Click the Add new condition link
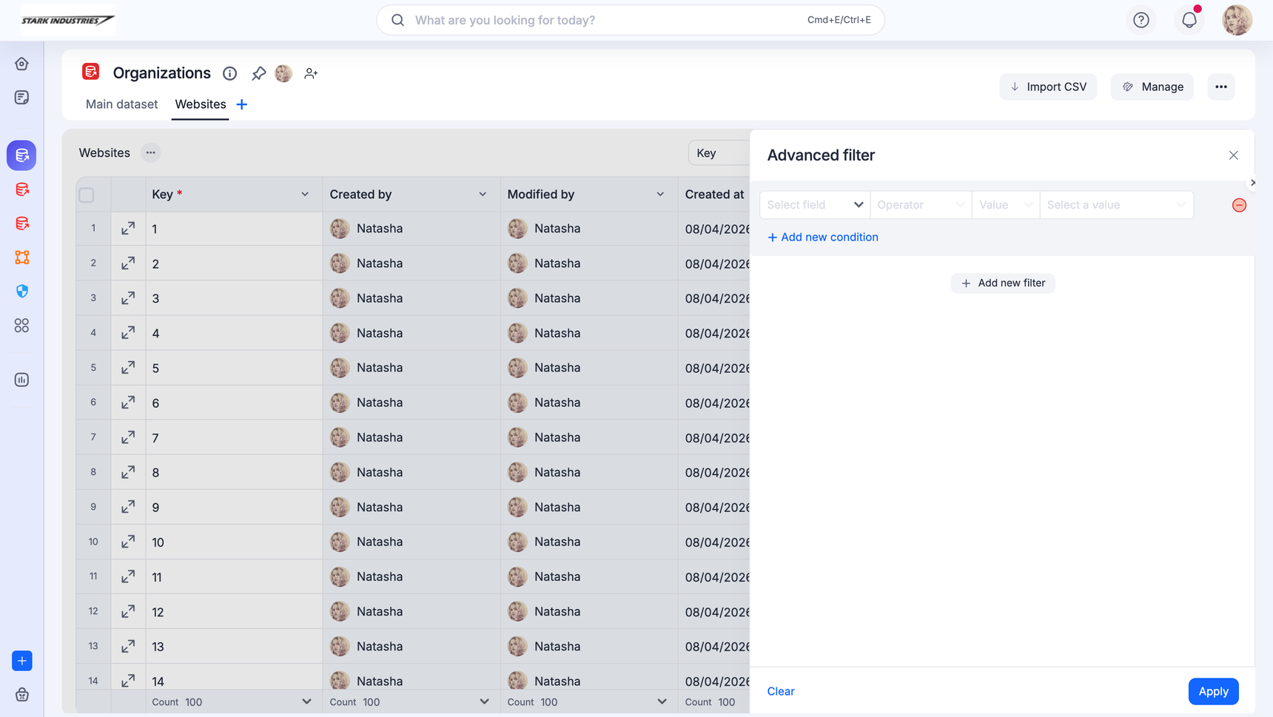Viewport: 1273px width, 717px height. [823, 238]
